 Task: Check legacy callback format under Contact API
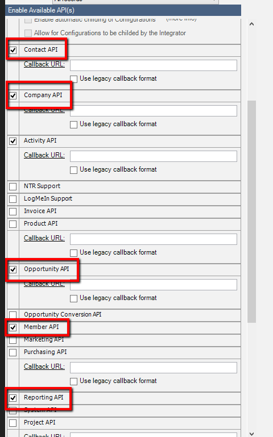(x=73, y=79)
